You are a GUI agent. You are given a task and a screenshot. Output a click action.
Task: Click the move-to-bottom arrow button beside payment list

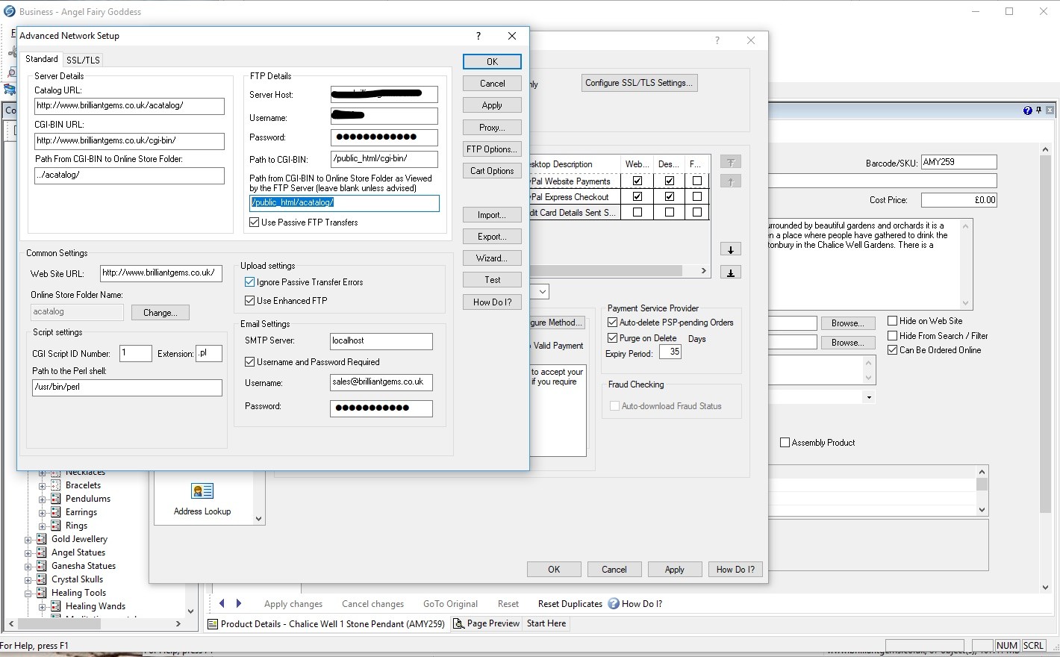tap(731, 273)
